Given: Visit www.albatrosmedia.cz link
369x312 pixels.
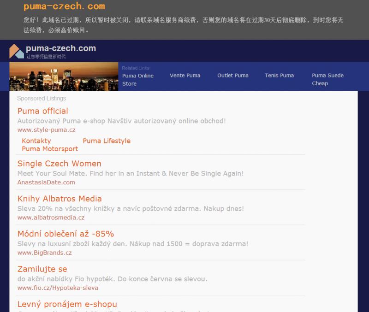Looking at the screenshot, I should 51,218.
